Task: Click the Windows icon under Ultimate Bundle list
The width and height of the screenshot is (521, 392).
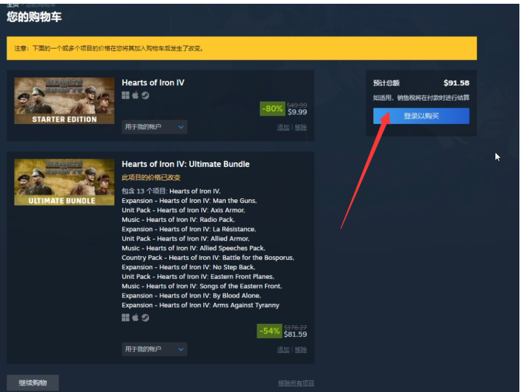Action: (x=126, y=318)
